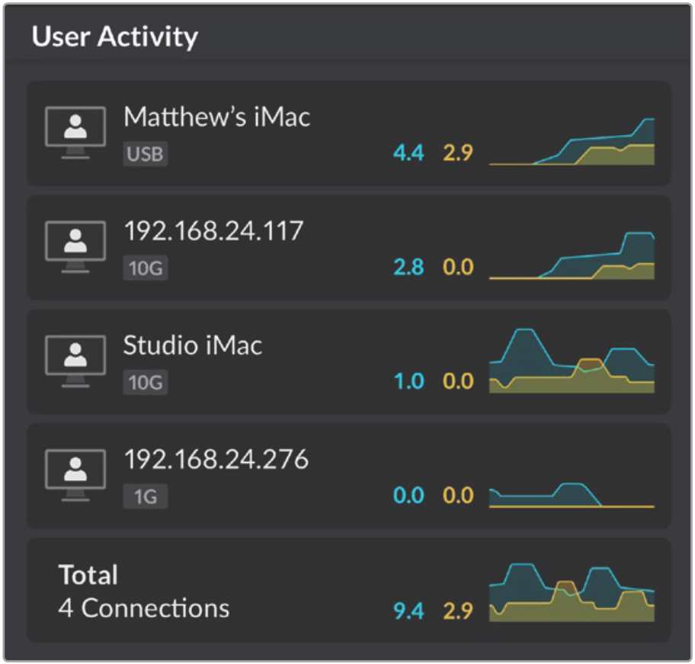Click the 192.168.24.276 activity graph
The height and width of the screenshot is (664, 695).
click(572, 495)
